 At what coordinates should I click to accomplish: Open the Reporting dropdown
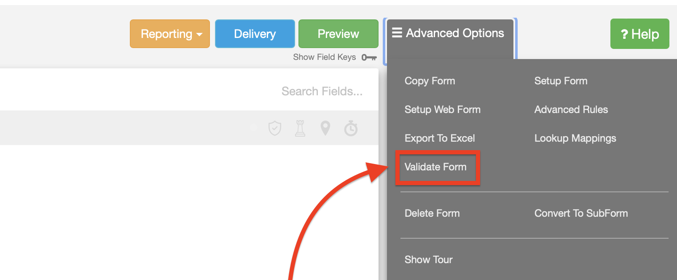169,34
